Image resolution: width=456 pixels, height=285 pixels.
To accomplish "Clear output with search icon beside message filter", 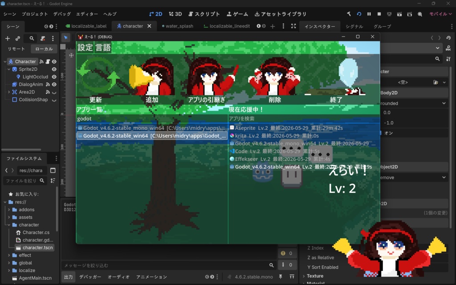I will (x=271, y=265).
